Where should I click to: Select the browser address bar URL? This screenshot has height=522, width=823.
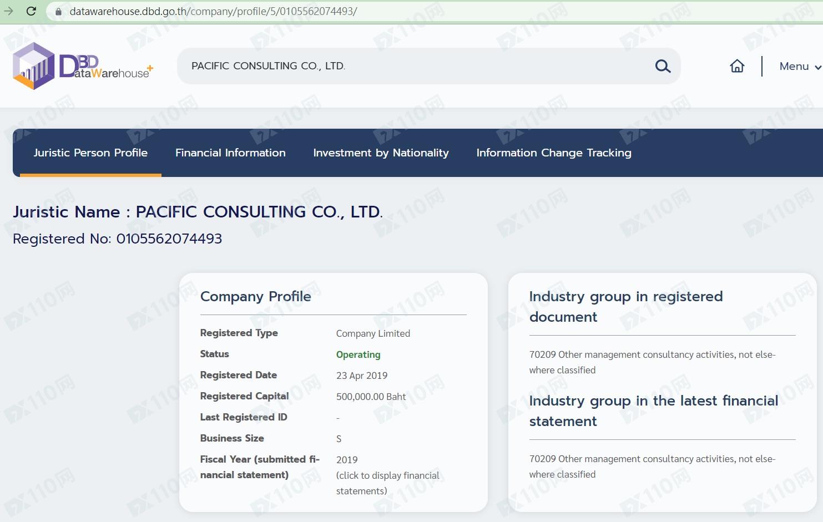tap(213, 11)
